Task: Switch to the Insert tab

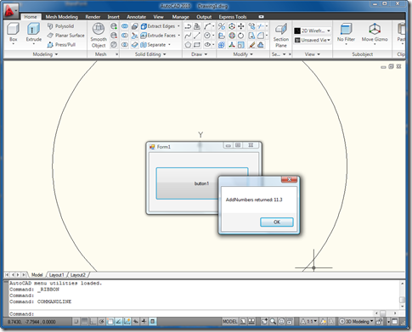Action: coord(113,17)
